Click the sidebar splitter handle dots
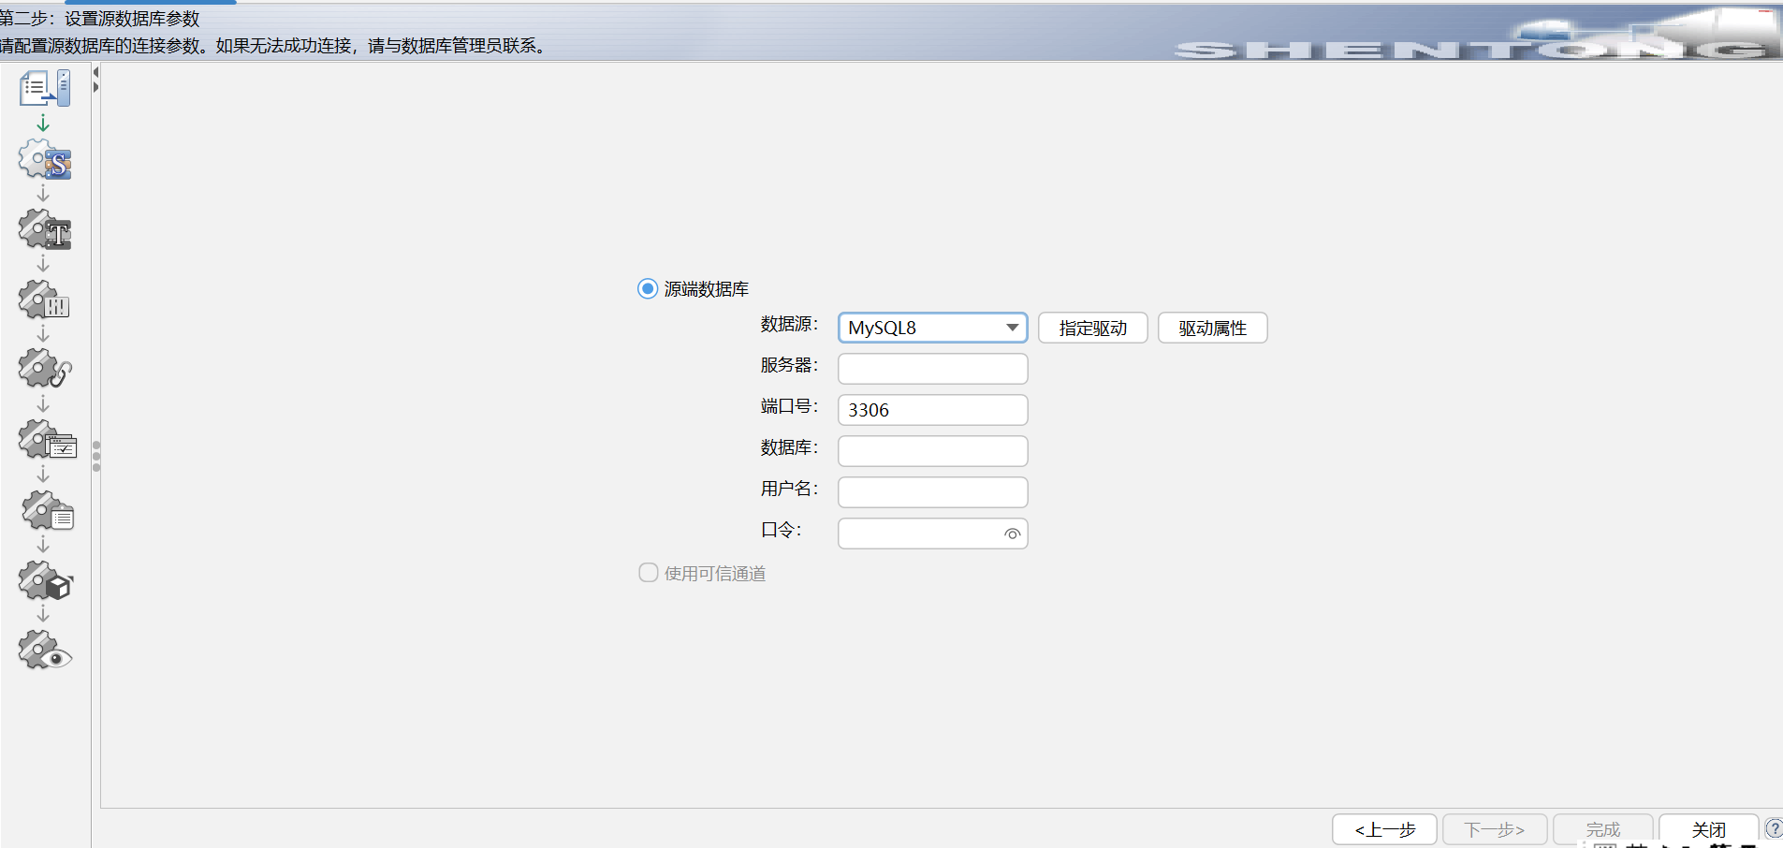The width and height of the screenshot is (1783, 848). pyautogui.click(x=96, y=456)
